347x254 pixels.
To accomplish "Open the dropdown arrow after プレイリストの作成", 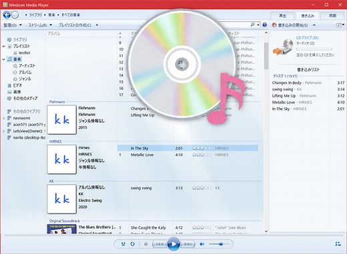I will [97, 25].
